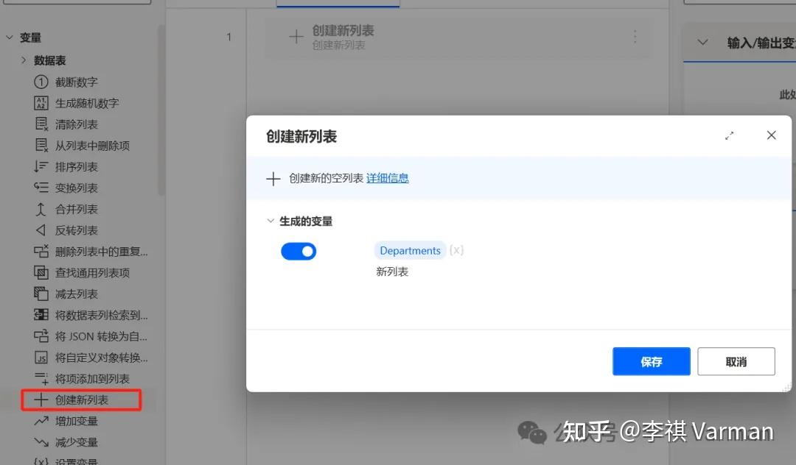The width and height of the screenshot is (796, 465).
Task: Select the 清除列表 action icon
Action: click(41, 124)
